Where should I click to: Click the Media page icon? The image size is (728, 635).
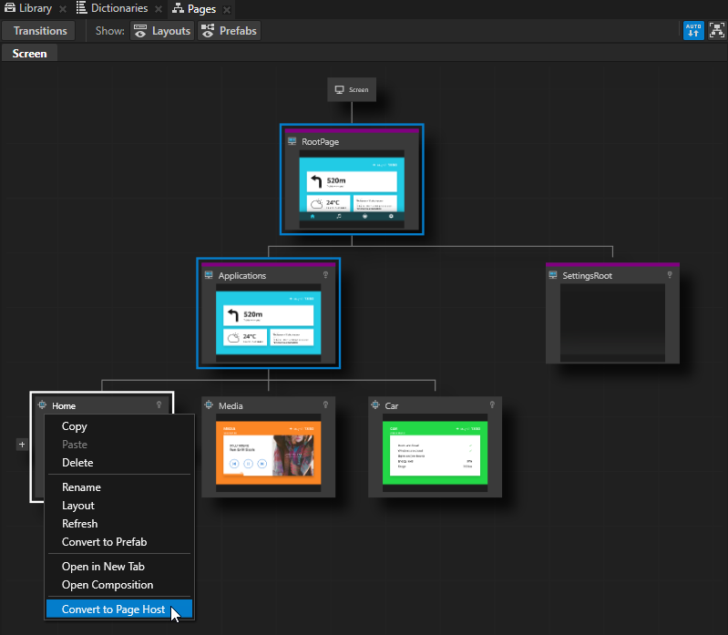pos(209,405)
